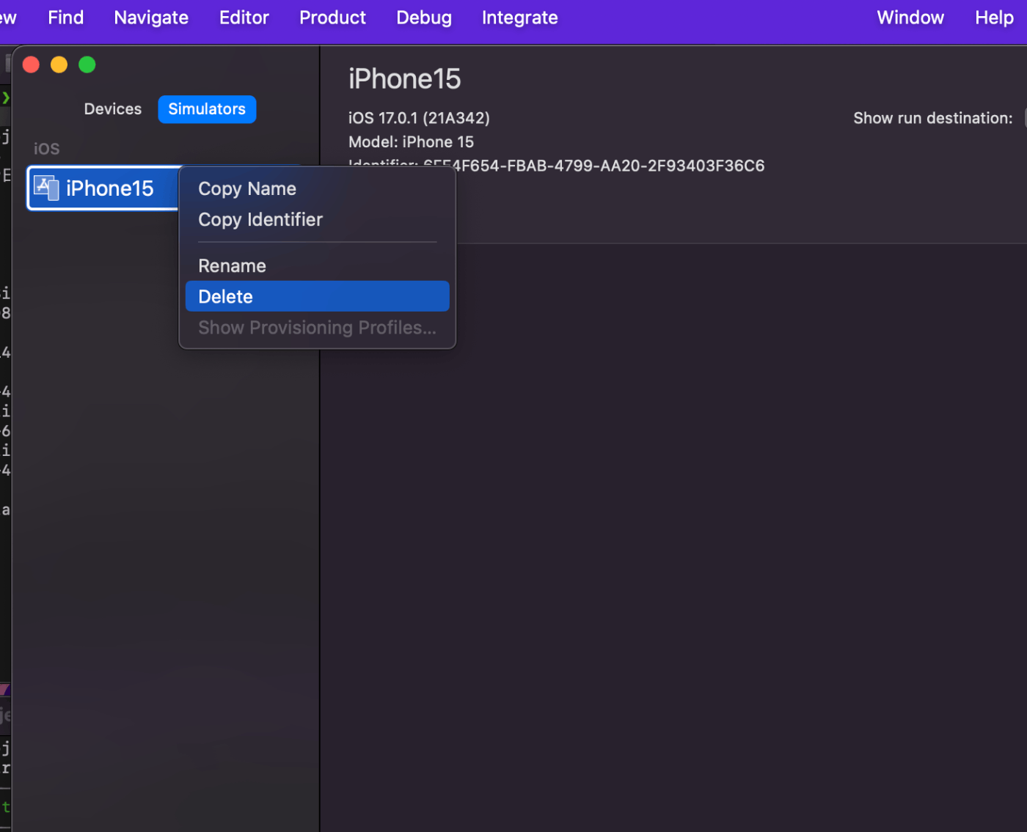The height and width of the screenshot is (832, 1027).
Task: Minimize the window with yellow button
Action: click(x=59, y=65)
